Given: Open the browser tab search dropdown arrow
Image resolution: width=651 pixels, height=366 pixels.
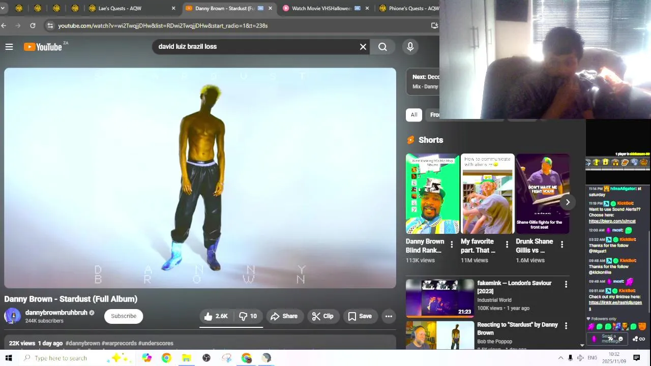Looking at the screenshot, I should 3,8.
